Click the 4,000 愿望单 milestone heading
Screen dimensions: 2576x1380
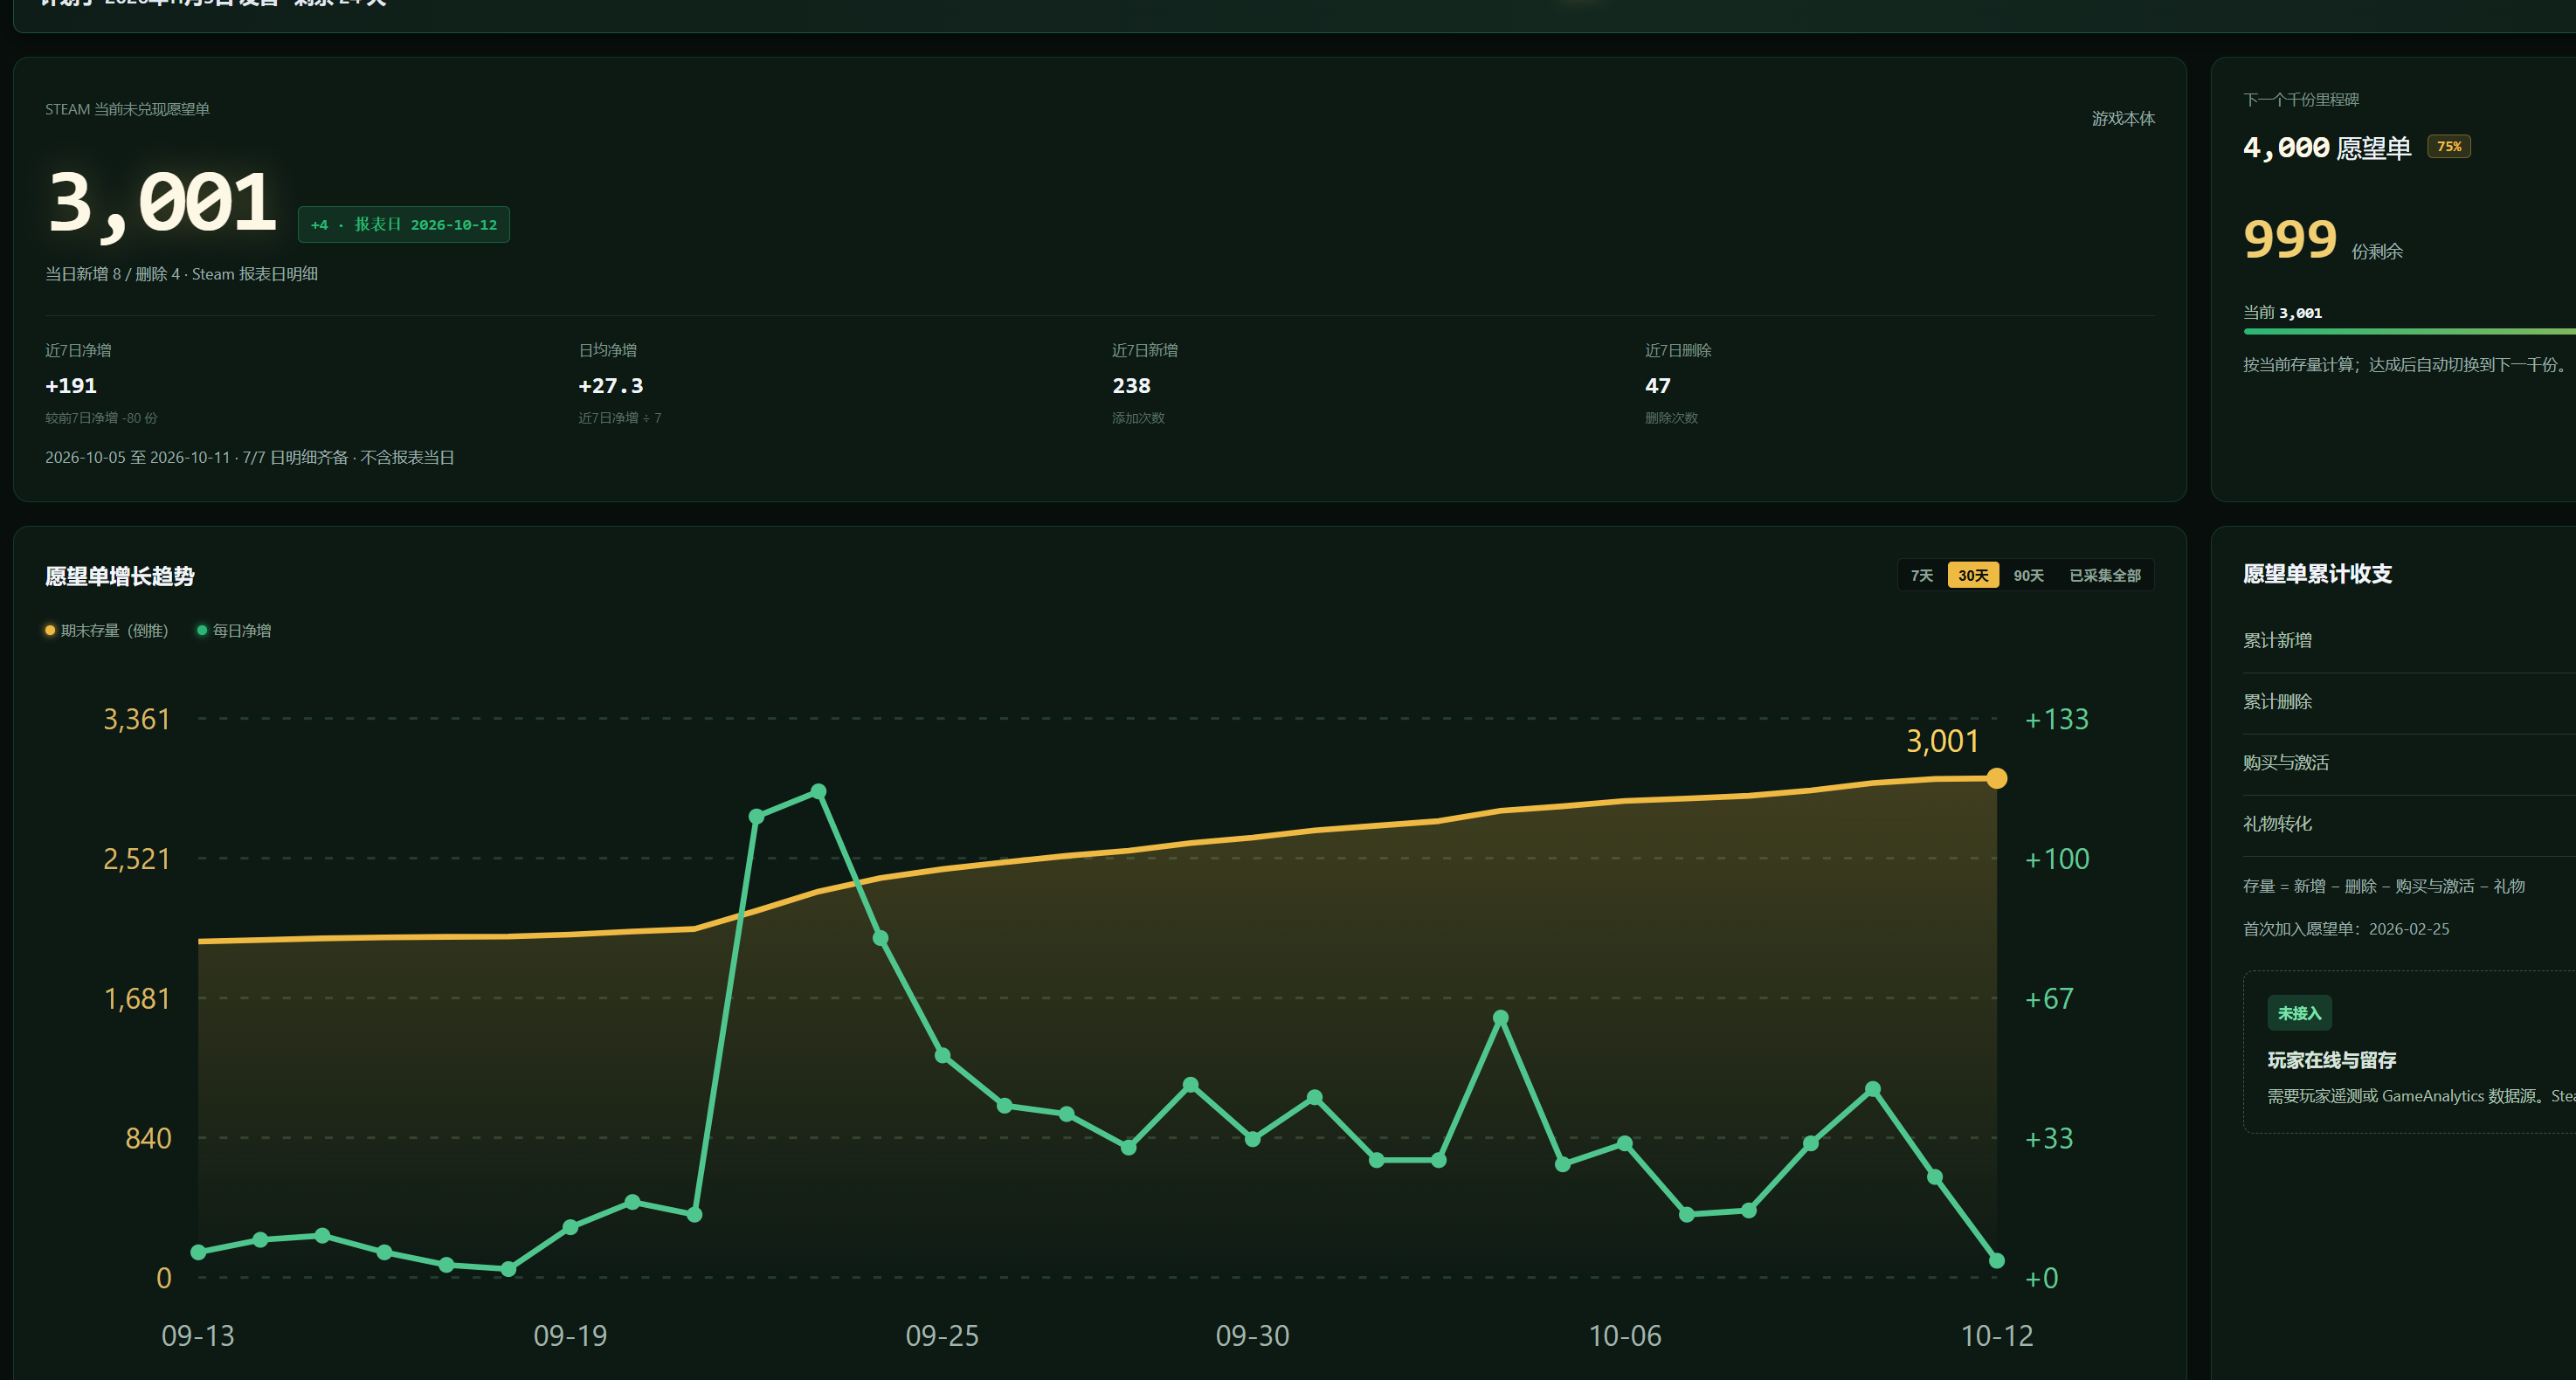(x=2326, y=148)
